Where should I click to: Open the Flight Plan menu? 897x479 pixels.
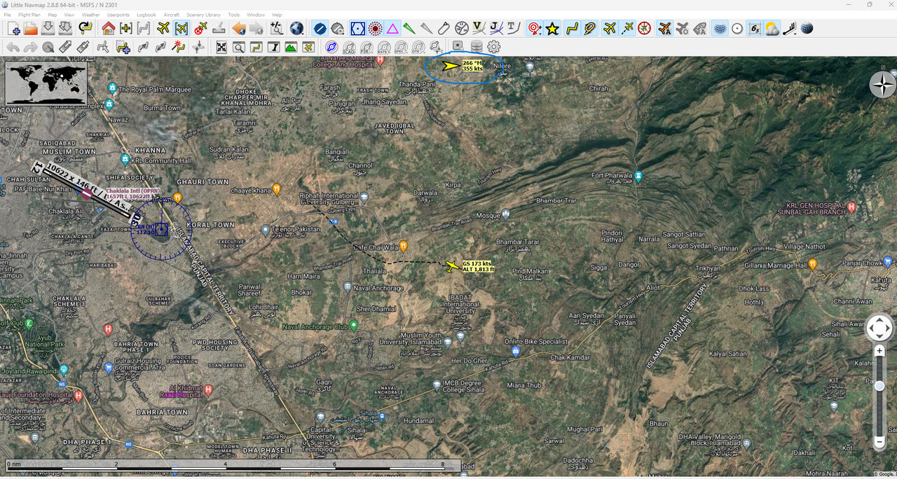coord(29,15)
